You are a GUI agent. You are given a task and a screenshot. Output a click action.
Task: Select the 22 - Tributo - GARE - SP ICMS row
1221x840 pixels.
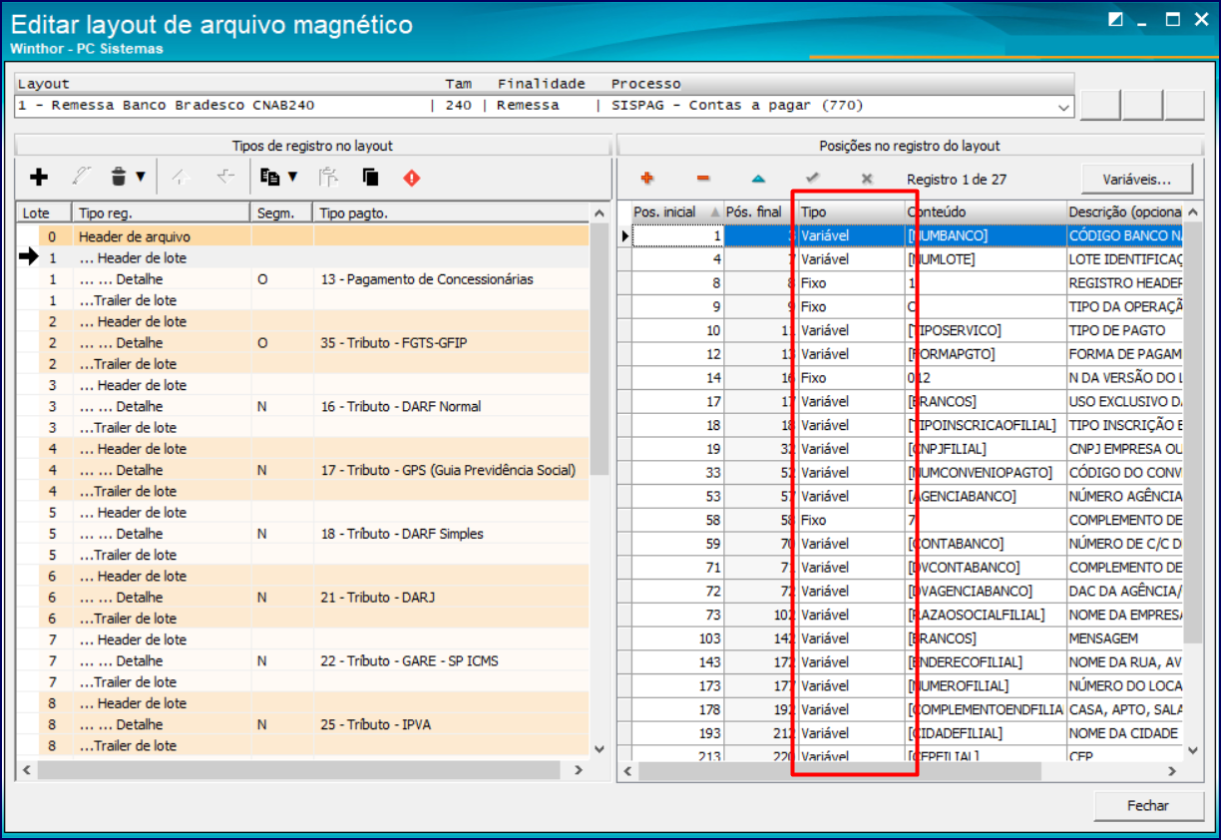pos(303,660)
